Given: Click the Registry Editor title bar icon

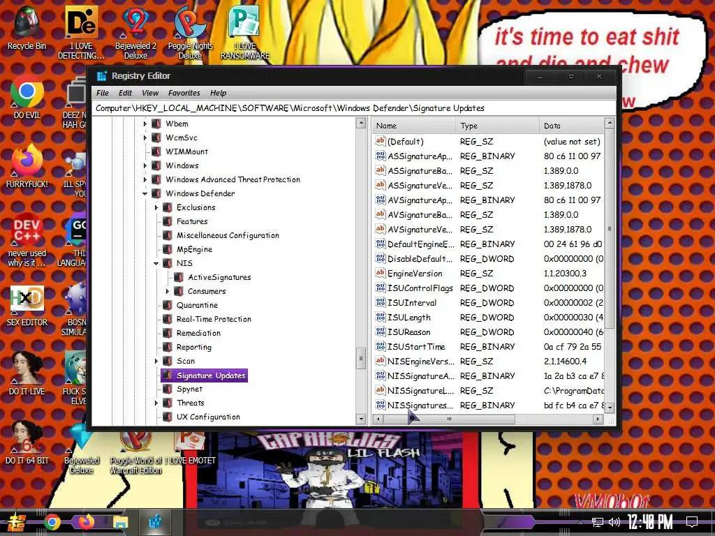Looking at the screenshot, I should 102,75.
